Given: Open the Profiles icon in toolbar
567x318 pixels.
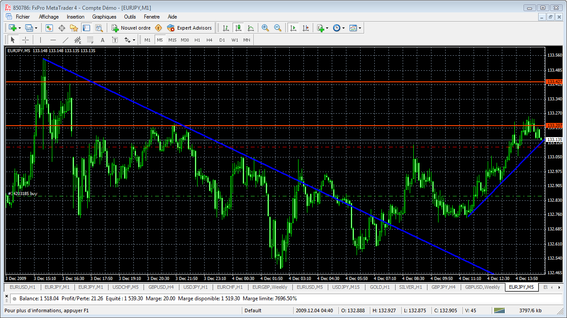Looking at the screenshot, I should pos(29,28).
